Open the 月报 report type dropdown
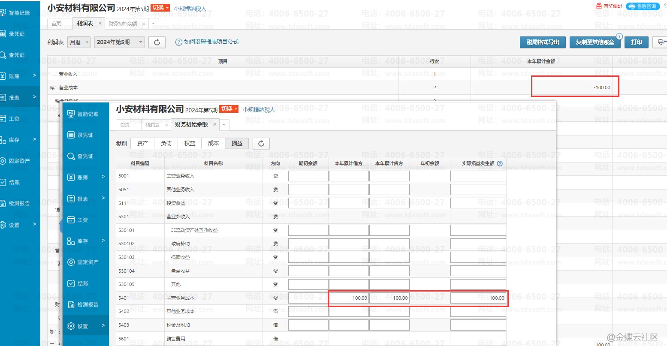 [79, 42]
